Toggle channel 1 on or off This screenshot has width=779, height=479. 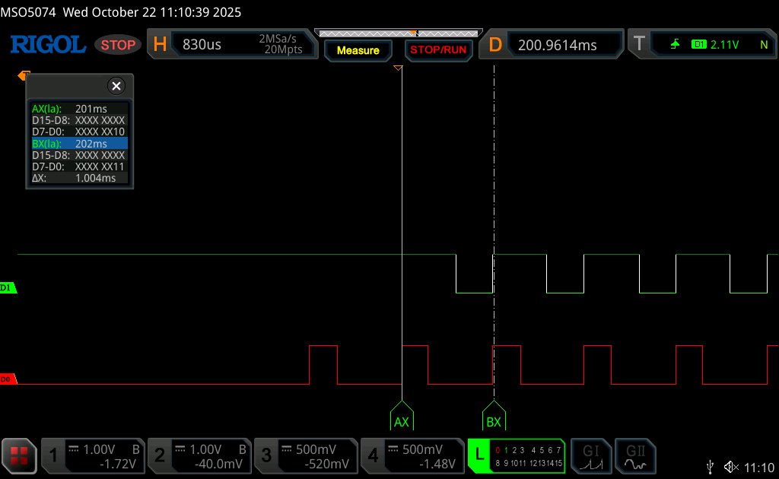[93, 456]
